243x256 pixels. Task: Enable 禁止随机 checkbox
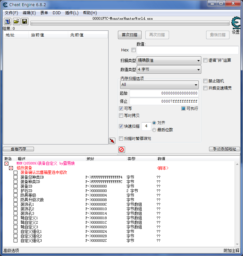[205, 81]
